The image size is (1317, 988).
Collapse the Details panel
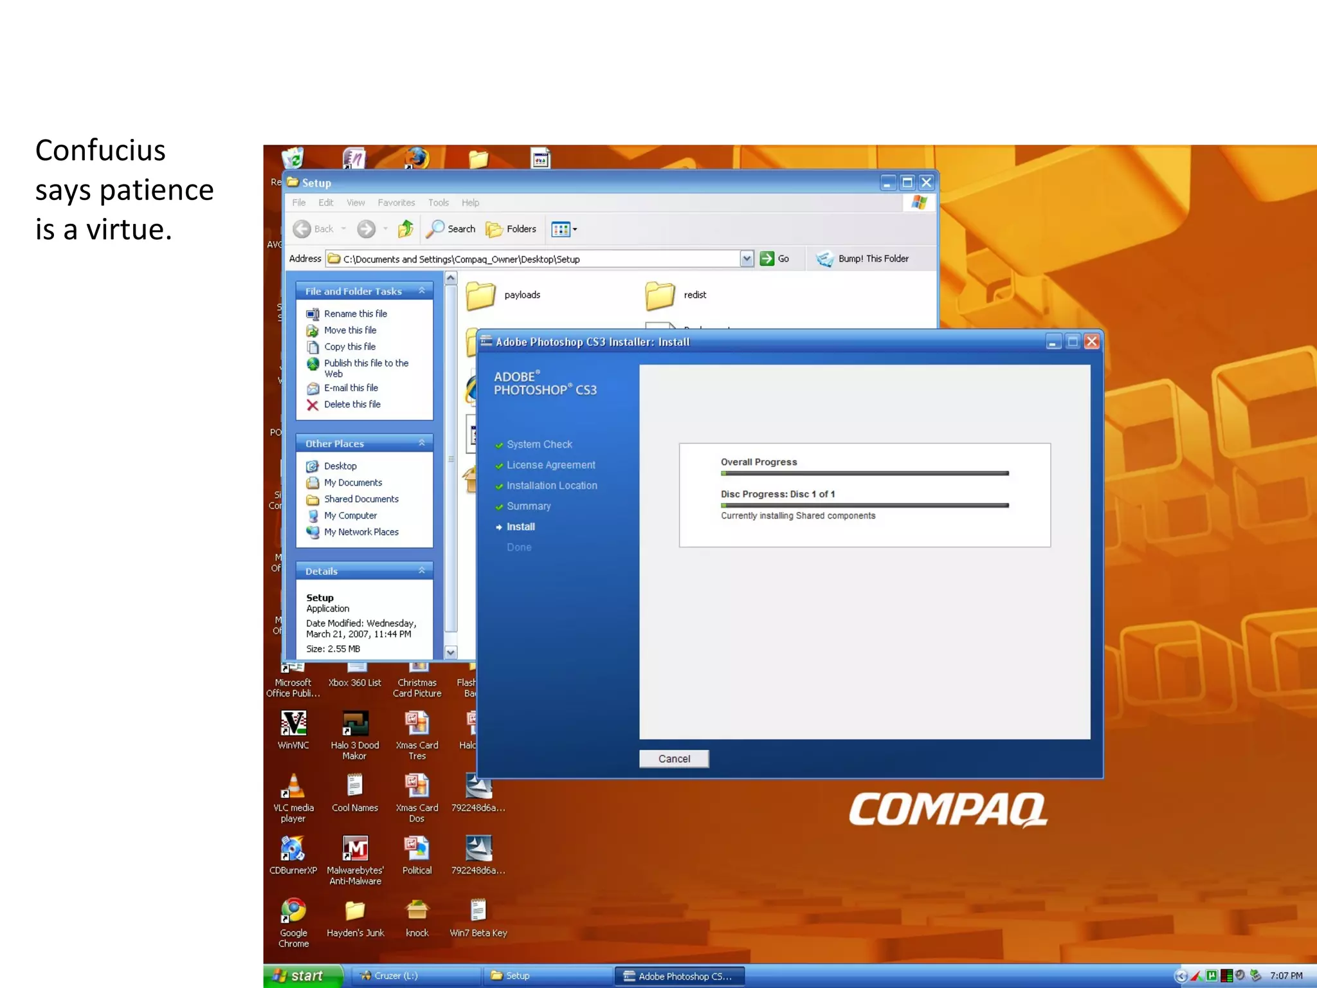422,571
